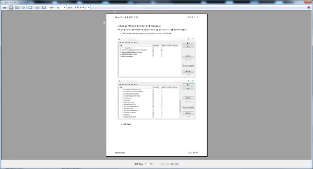
Task: Open help via the blue question icon
Action: (x=309, y=8)
